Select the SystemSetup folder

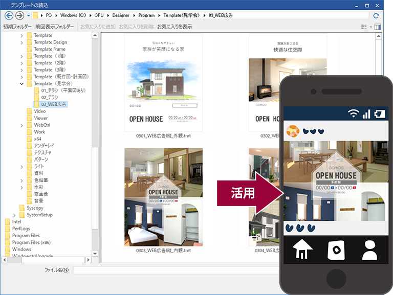click(x=36, y=215)
